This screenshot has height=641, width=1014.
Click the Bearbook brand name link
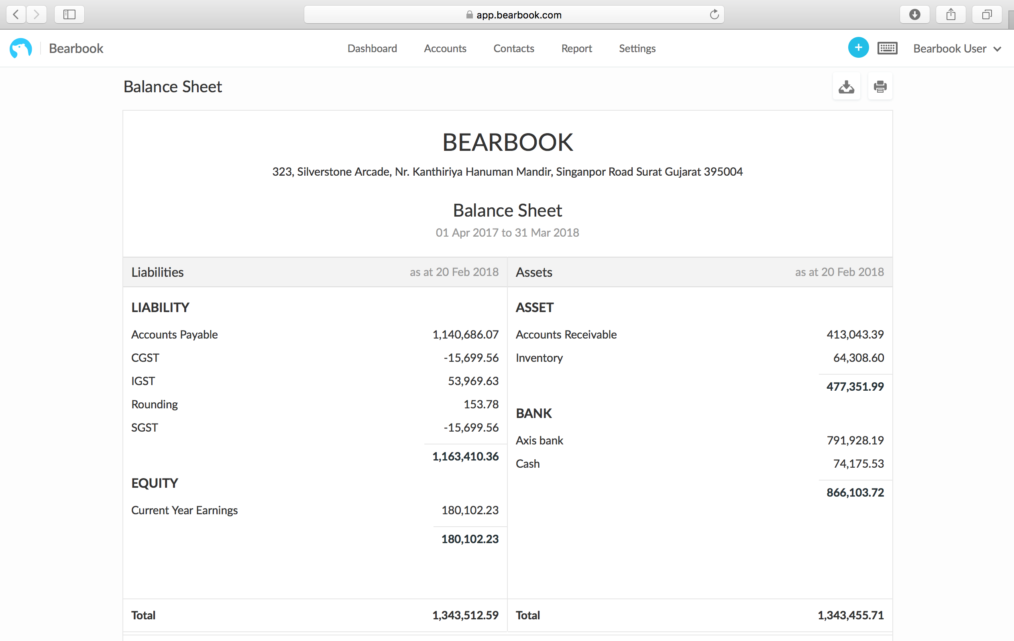tap(76, 49)
